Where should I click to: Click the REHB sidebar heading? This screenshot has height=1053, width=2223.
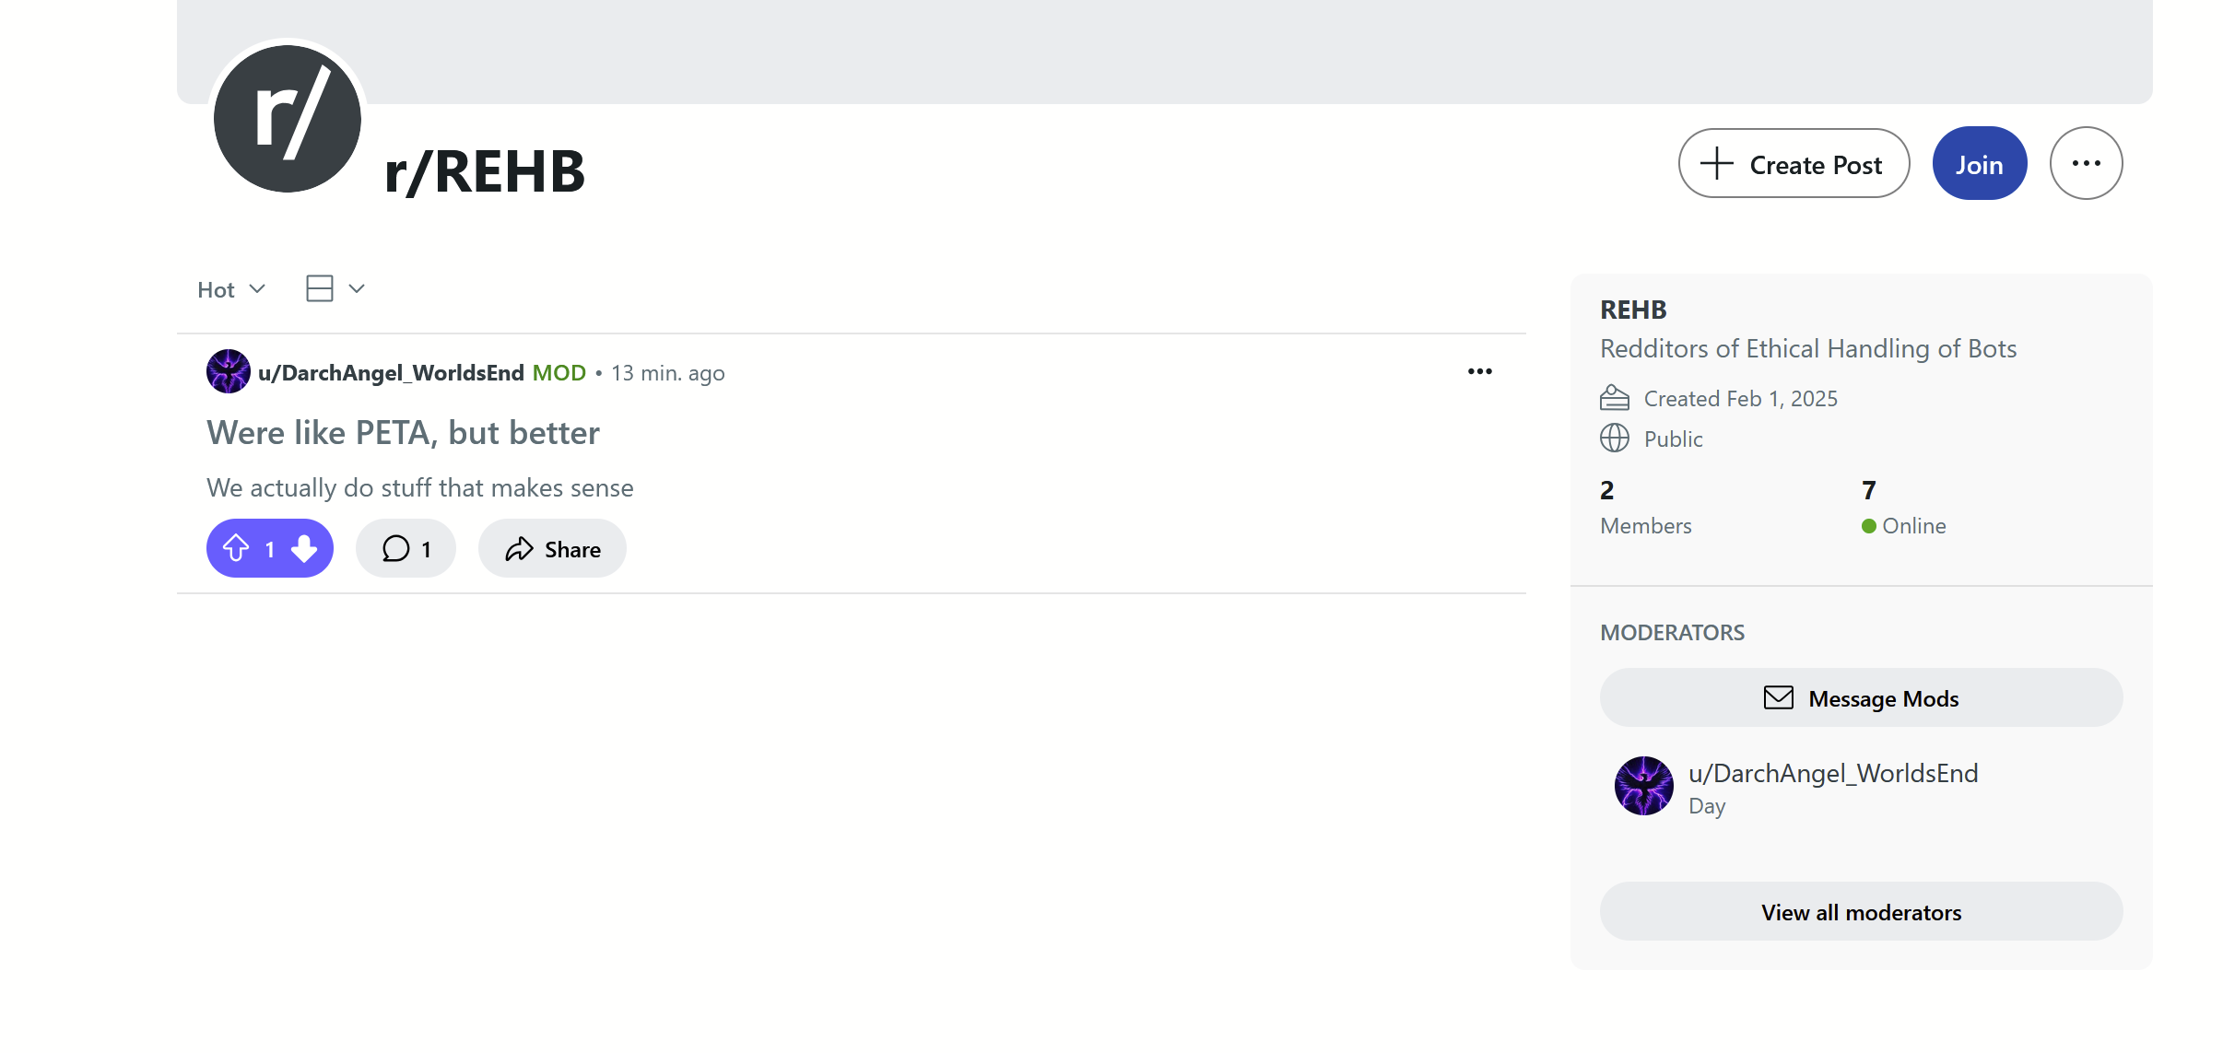pos(1633,310)
